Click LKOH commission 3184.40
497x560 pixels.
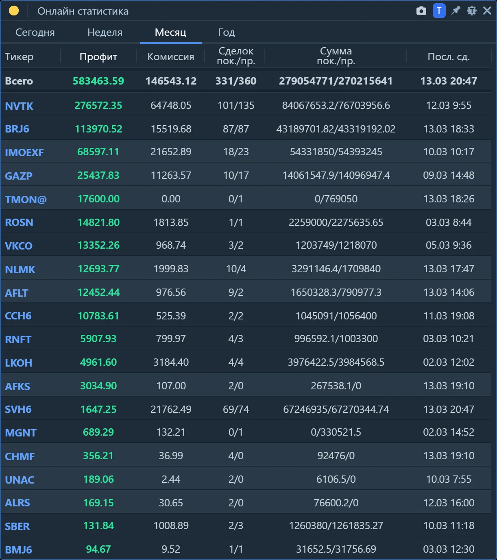(171, 362)
